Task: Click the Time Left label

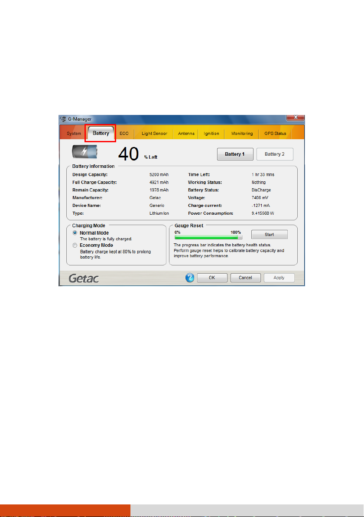Action: click(199, 175)
